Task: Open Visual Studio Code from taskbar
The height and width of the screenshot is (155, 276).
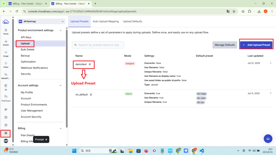Action: pyautogui.click(x=202, y=151)
